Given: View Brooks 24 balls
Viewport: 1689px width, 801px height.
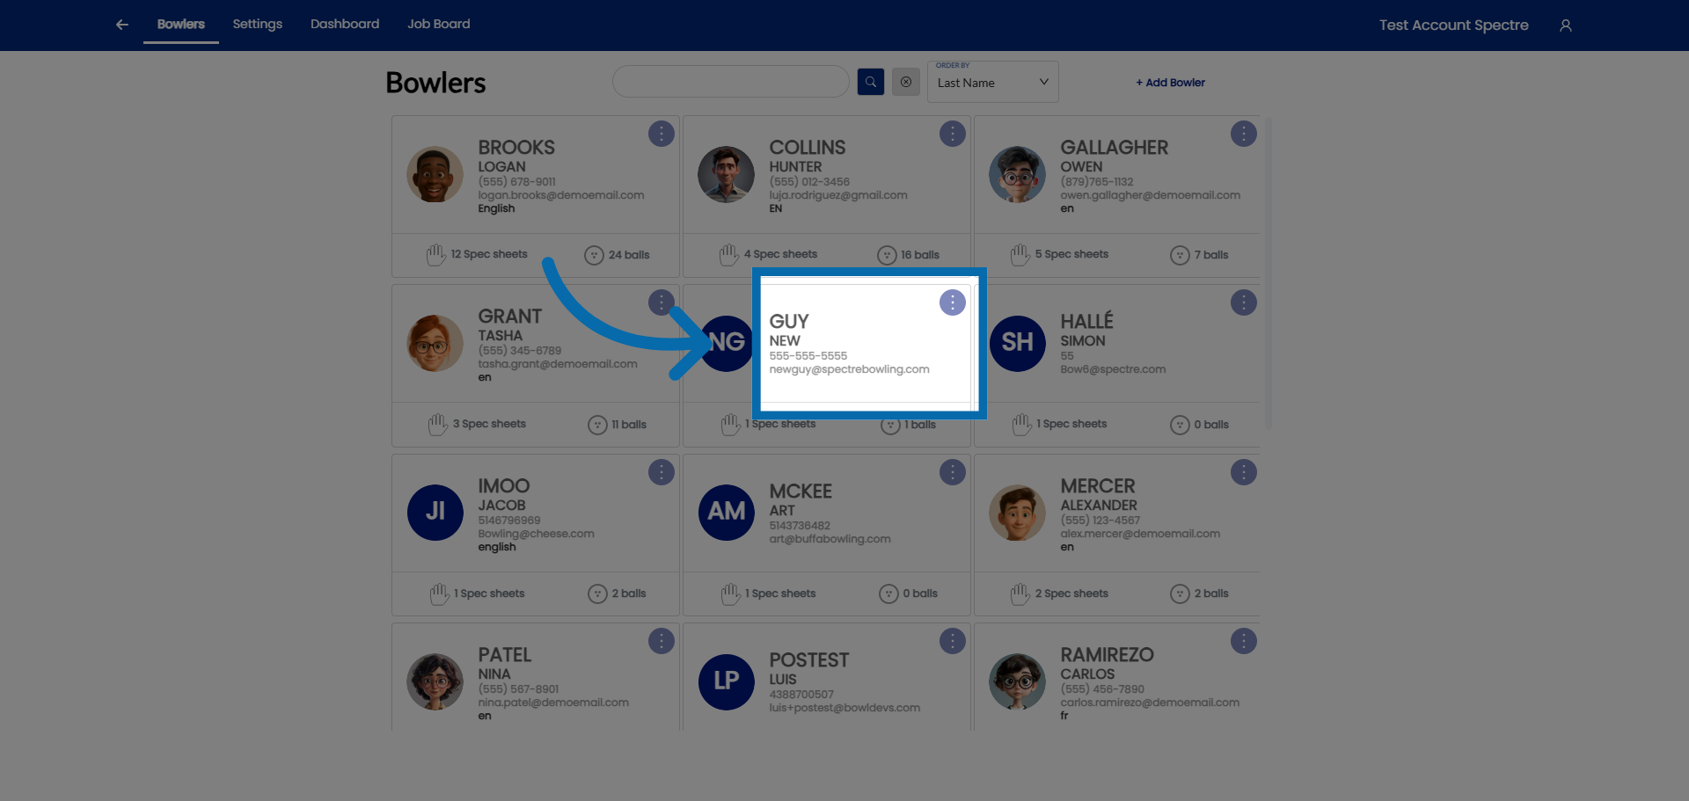Looking at the screenshot, I should coord(618,255).
